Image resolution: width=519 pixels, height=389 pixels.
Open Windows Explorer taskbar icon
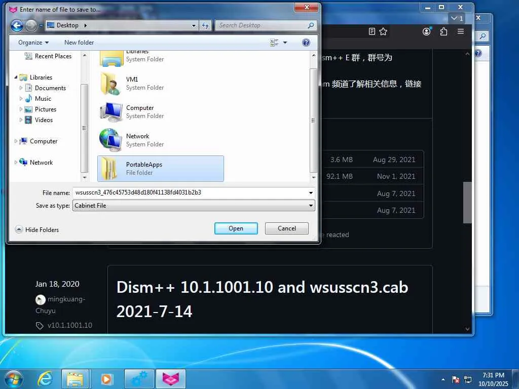point(75,379)
